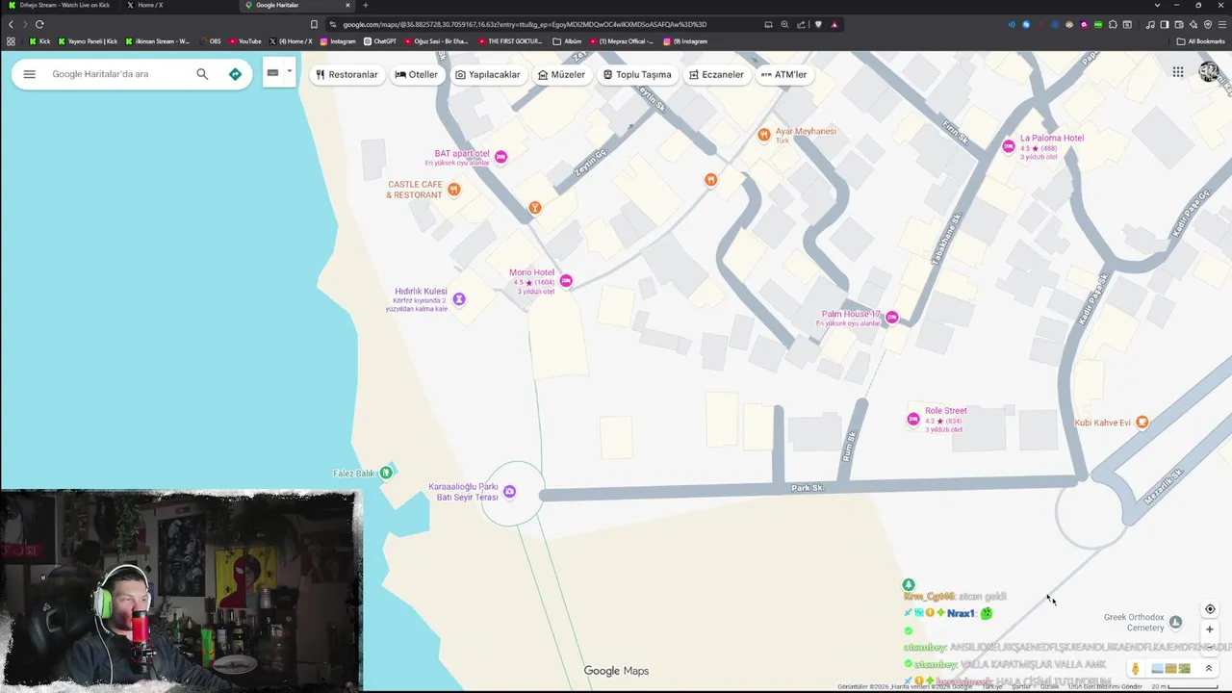Viewport: 1232px width, 693px height.
Task: Open the browser main menu
Action: click(x=1221, y=24)
